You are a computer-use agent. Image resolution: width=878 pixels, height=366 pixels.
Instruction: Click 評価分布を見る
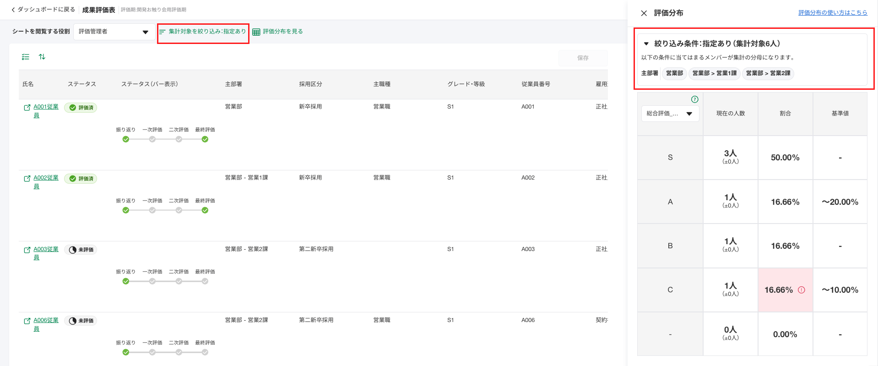pyautogui.click(x=278, y=32)
